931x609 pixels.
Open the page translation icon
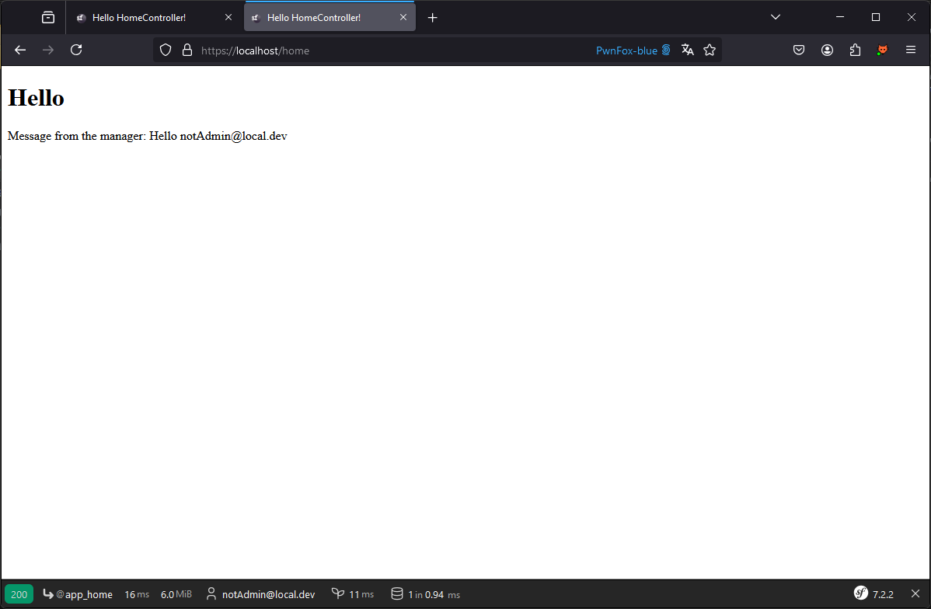[687, 50]
